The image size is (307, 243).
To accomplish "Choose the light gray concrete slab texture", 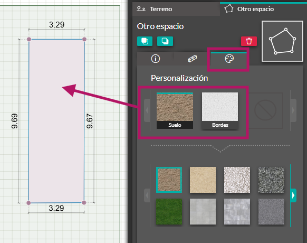I will [203, 211].
